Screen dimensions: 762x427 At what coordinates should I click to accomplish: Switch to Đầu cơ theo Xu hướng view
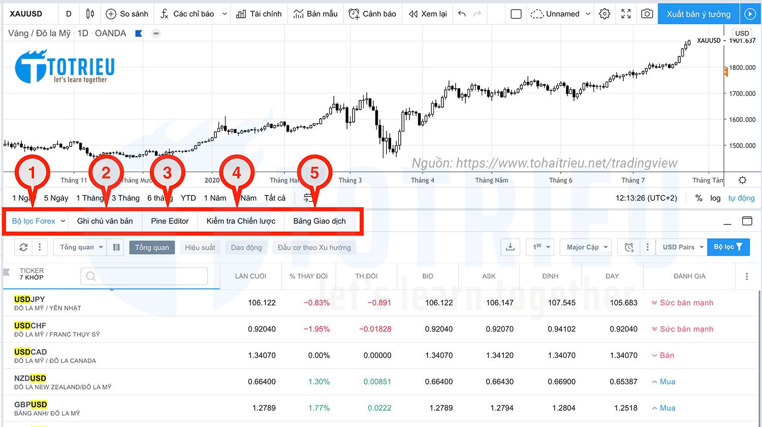tap(314, 247)
